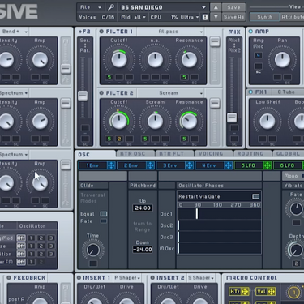This screenshot has width=304, height=304.
Task: Click the Vel macro cross icon
Action: (x=272, y=292)
